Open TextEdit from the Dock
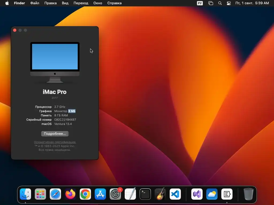The height and width of the screenshot is (205, 274). [x=130, y=194]
